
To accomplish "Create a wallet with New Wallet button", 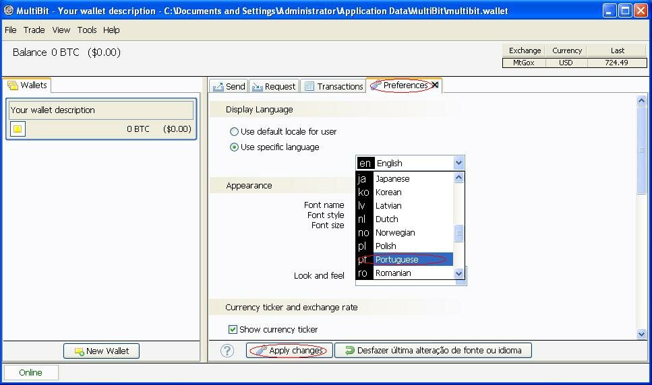I will pyautogui.click(x=101, y=351).
